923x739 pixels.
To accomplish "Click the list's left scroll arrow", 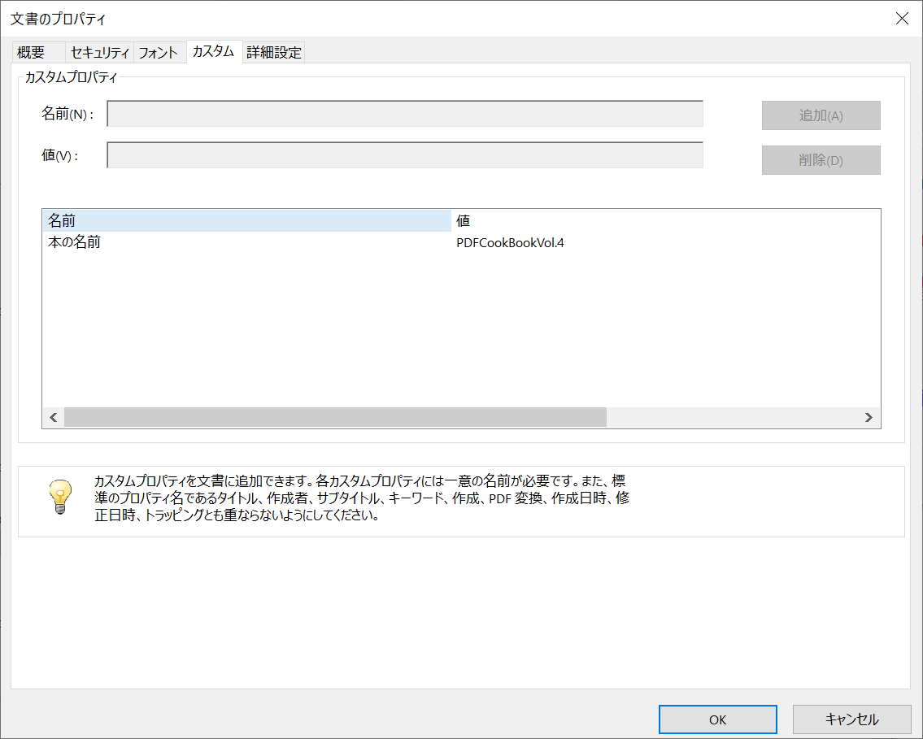I will point(54,417).
